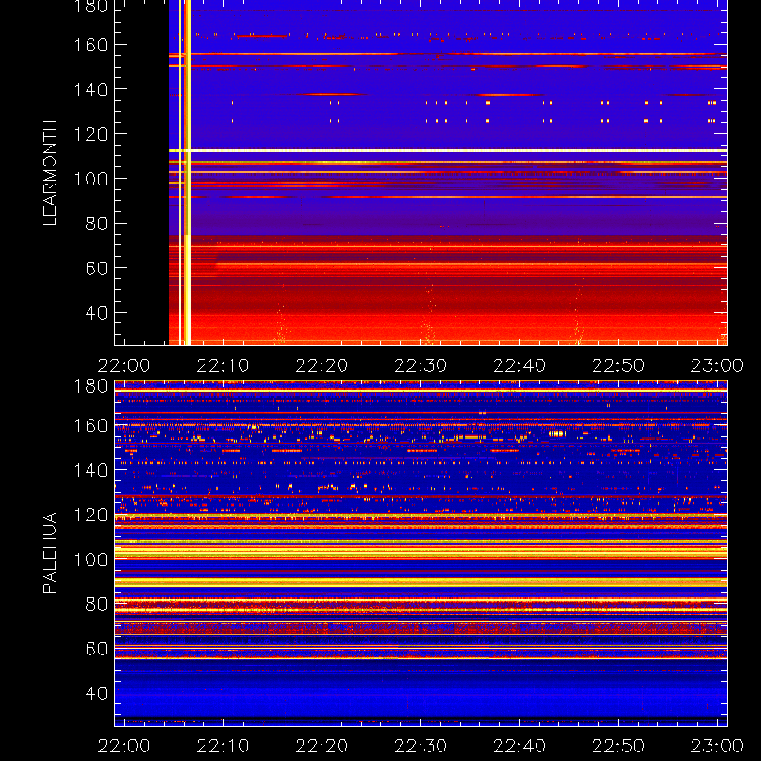The width and height of the screenshot is (761, 761).
Task: Select the 40 tick label on Learmonth axis
Action: [96, 313]
